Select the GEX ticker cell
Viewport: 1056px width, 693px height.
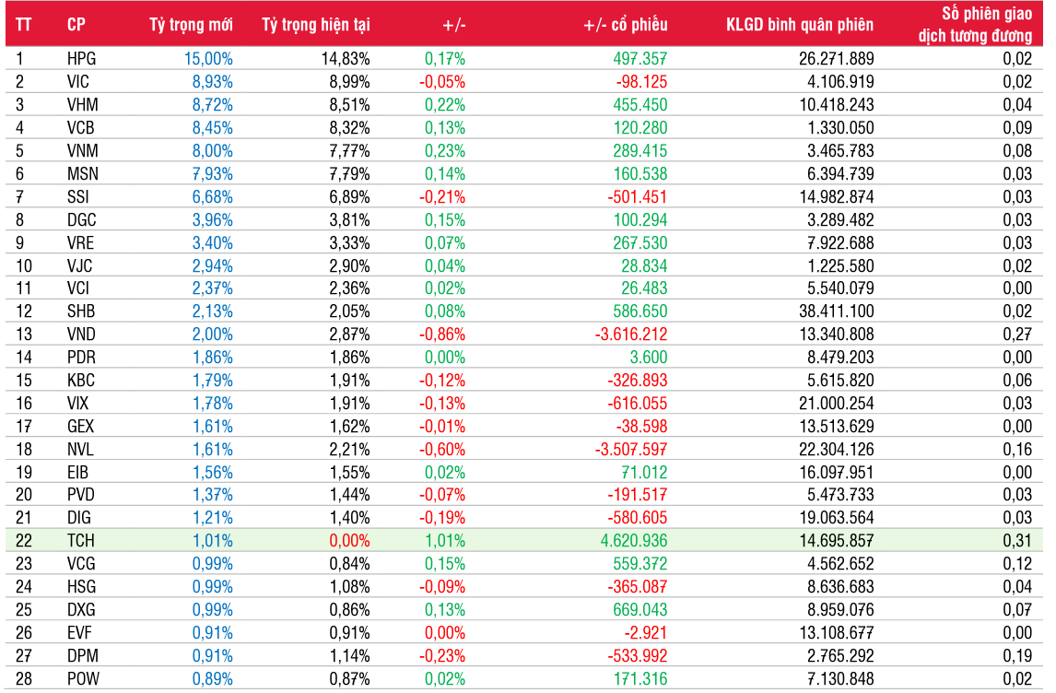pyautogui.click(x=81, y=427)
